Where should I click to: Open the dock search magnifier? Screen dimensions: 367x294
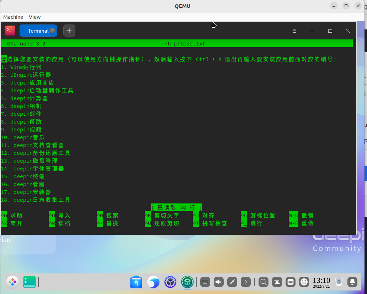coord(263,282)
